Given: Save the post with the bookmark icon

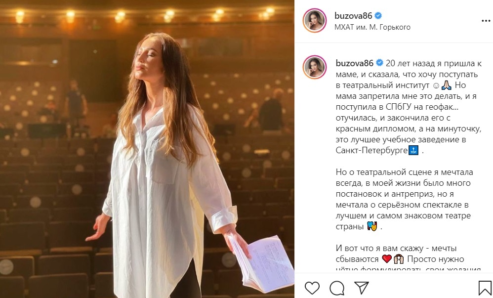Looking at the screenshot, I should pos(485,288).
